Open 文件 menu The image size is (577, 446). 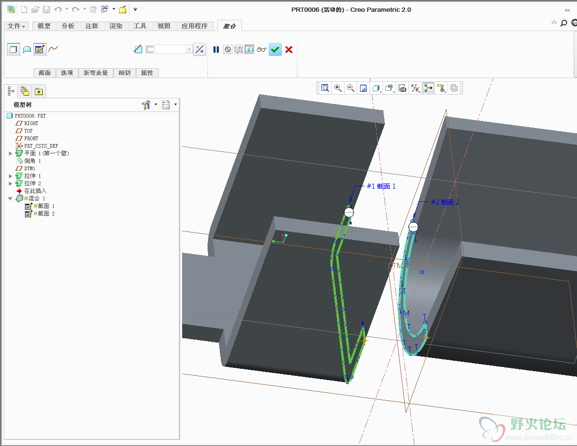click(16, 26)
